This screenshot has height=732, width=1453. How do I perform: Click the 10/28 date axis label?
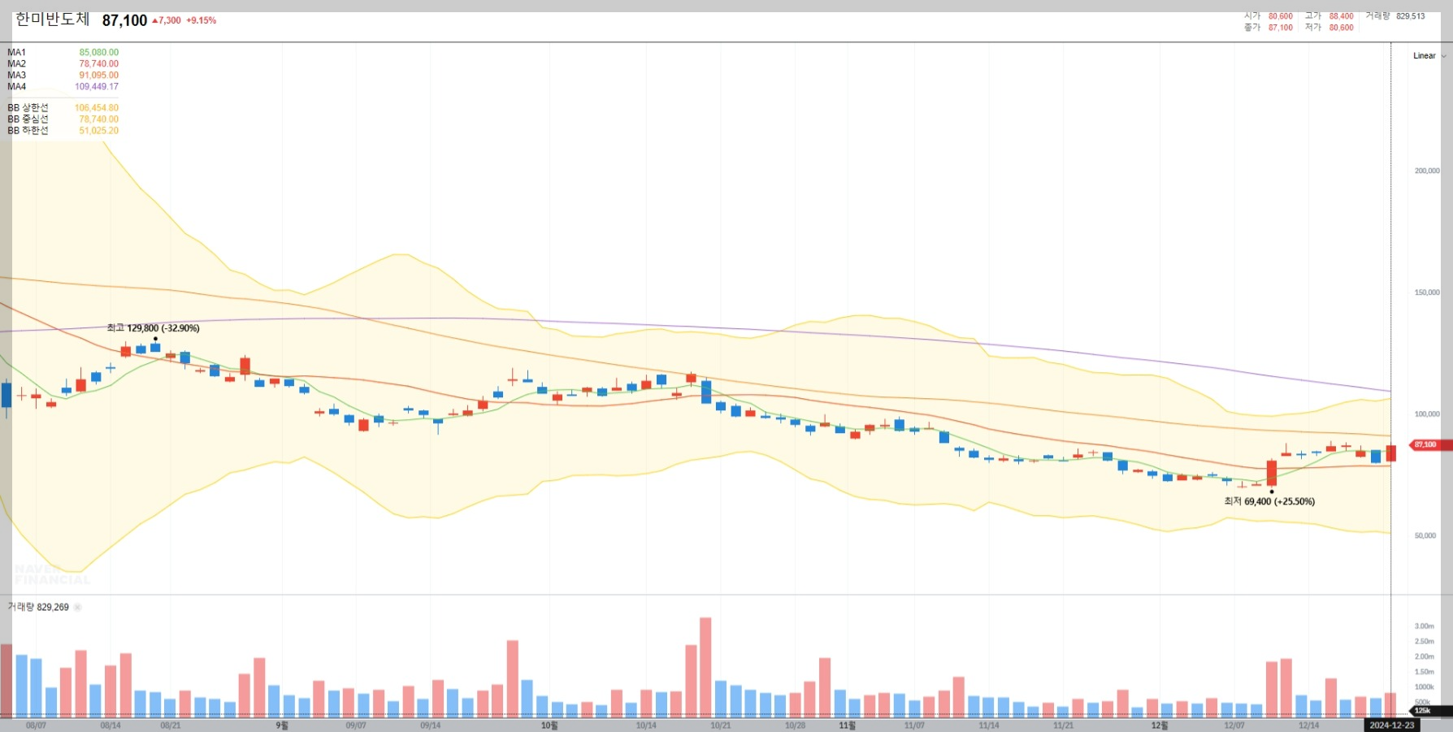pyautogui.click(x=796, y=726)
